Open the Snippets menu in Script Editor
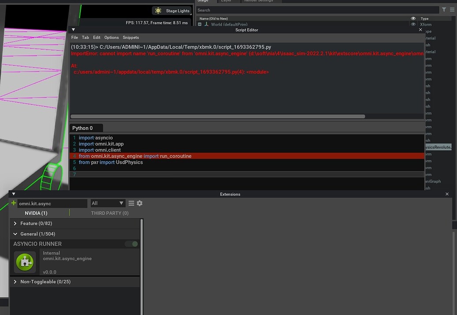Image resolution: width=457 pixels, height=315 pixels. (130, 37)
